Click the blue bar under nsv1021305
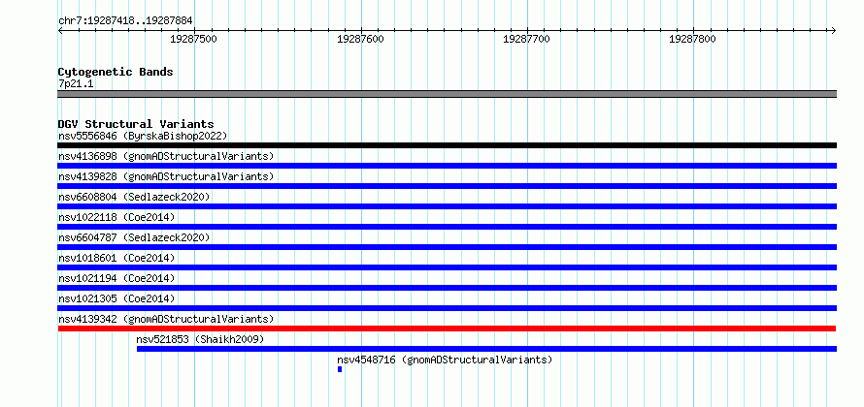 click(x=447, y=308)
